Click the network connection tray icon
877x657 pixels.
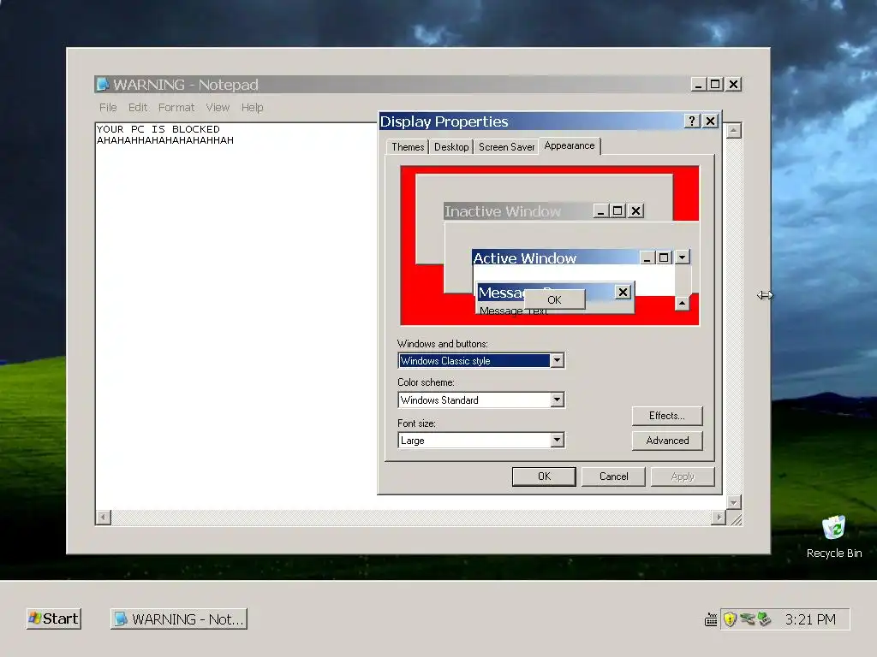(x=747, y=619)
